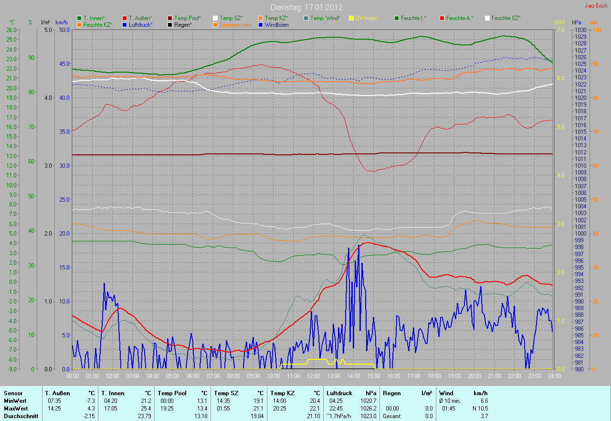Click the white Temp SZ legend marker
Image resolution: width=611 pixels, height=421 pixels.
point(215,18)
